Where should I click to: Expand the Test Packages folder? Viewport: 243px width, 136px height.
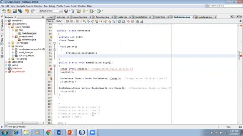pos(9,43)
